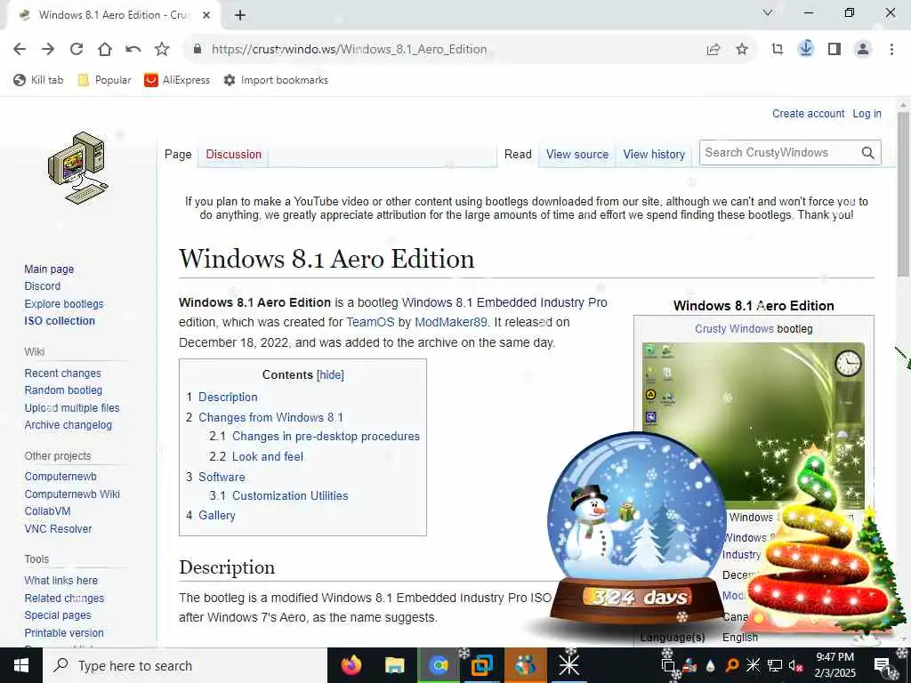This screenshot has height=683, width=911.
Task: Bookmark page via star inside address bar
Action: [742, 50]
